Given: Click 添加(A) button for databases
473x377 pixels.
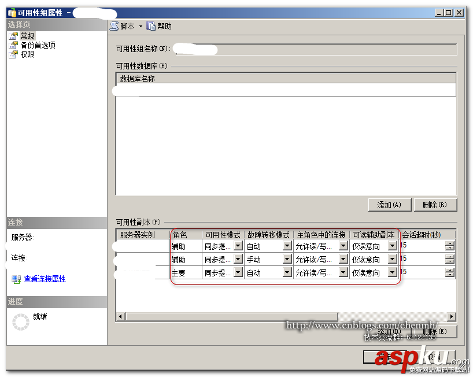Looking at the screenshot, I should pos(389,205).
